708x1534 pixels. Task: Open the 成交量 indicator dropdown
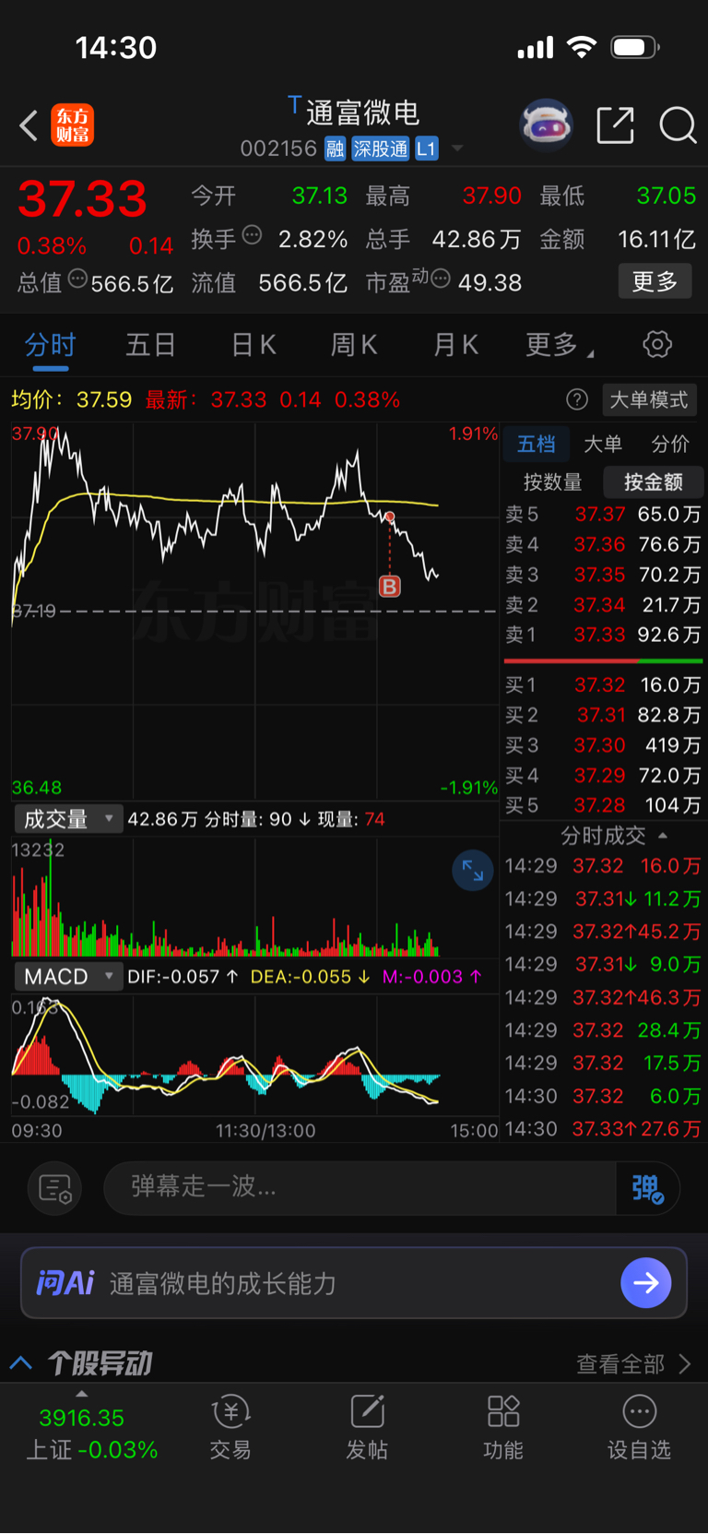(x=68, y=819)
